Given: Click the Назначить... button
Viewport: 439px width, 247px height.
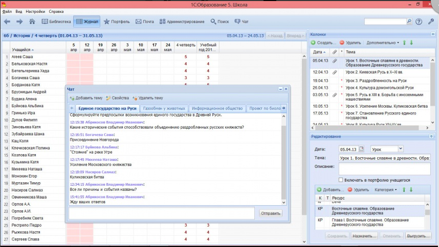Looking at the screenshot, I should (x=364, y=236).
